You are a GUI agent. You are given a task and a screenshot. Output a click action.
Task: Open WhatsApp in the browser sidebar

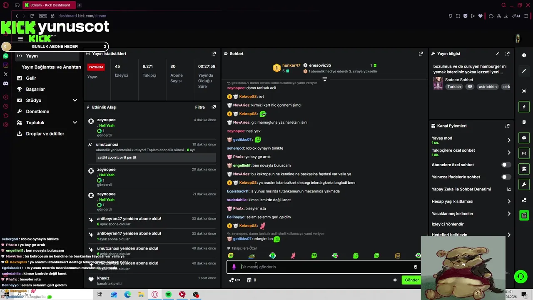click(5, 56)
